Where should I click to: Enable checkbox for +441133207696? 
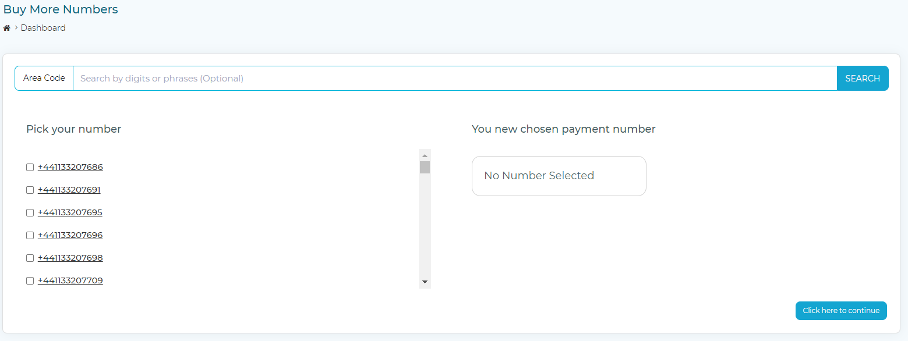tap(30, 236)
